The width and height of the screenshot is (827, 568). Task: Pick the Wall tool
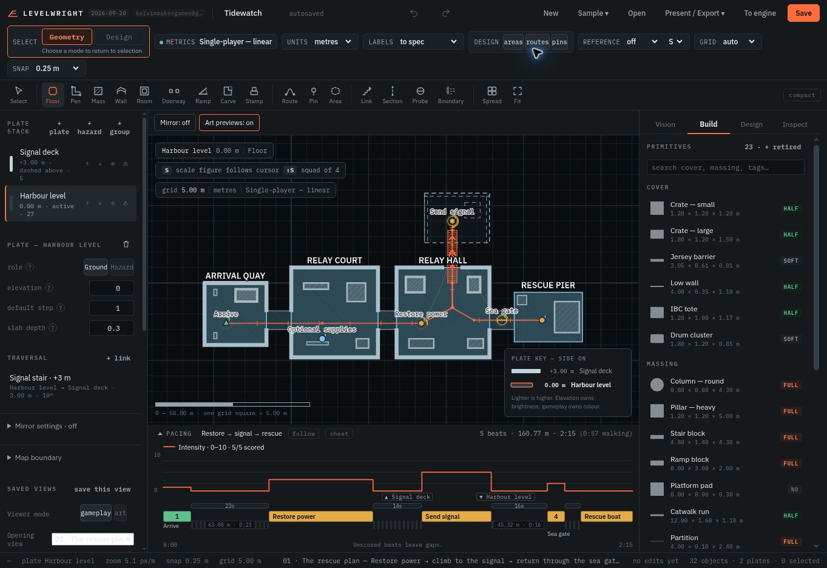tap(121, 95)
